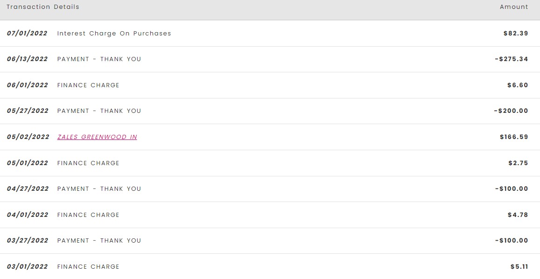Click the Transaction Details column header

[x=43, y=7]
